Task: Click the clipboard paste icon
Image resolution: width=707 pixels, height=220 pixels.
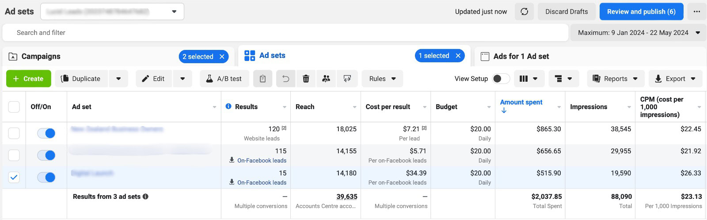Action: [262, 79]
